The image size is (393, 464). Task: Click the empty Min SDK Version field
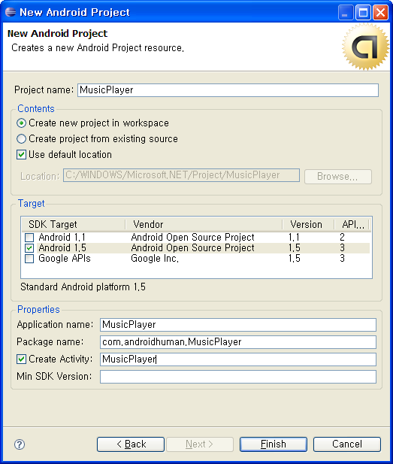coord(238,377)
